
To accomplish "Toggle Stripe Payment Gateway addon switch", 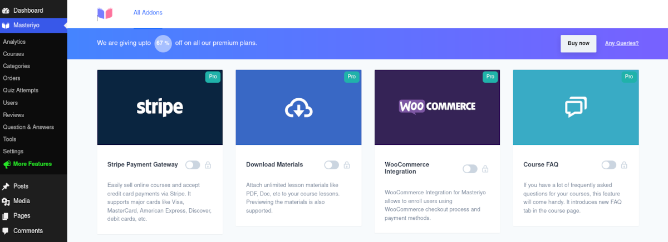I will (x=193, y=165).
